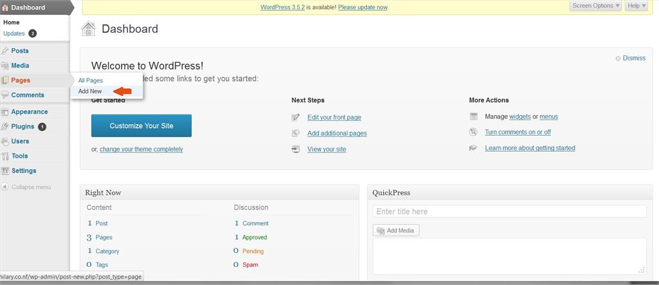Click the widgets icon beside Manage widgets
This screenshot has height=285, width=659.
[474, 116]
